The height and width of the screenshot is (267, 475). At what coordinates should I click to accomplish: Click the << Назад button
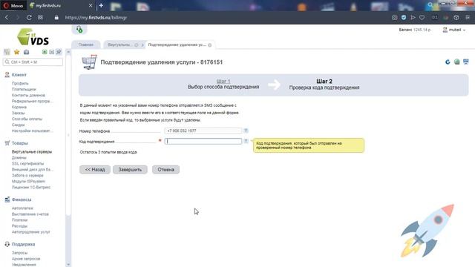coord(95,170)
